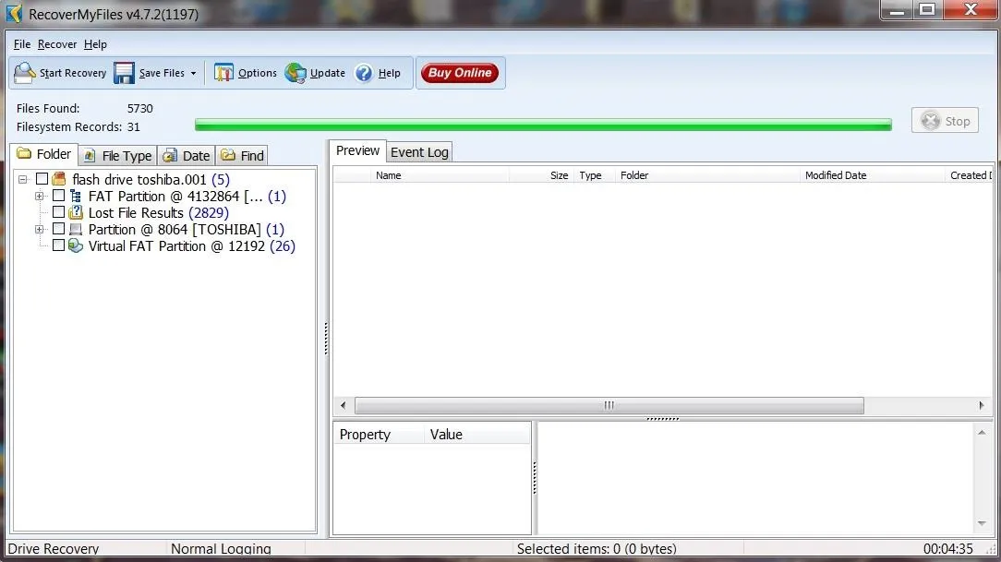Click the Save Files floppy disk icon
The height and width of the screenshot is (562, 1001).
tap(124, 73)
